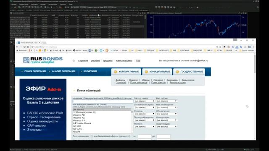Open the Анализ истории link

(x=177, y=83)
